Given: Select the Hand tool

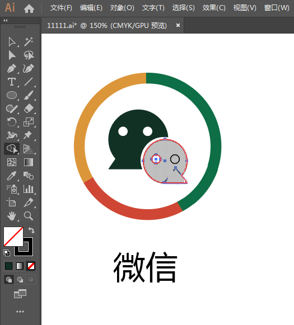Looking at the screenshot, I should [x=12, y=216].
